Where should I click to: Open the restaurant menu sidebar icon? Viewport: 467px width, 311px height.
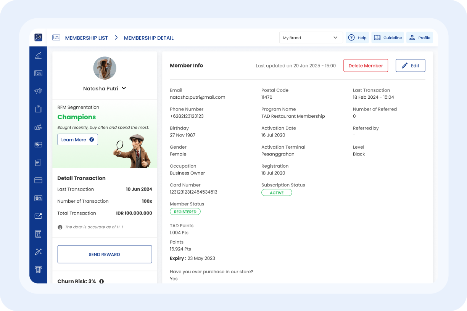(x=38, y=234)
